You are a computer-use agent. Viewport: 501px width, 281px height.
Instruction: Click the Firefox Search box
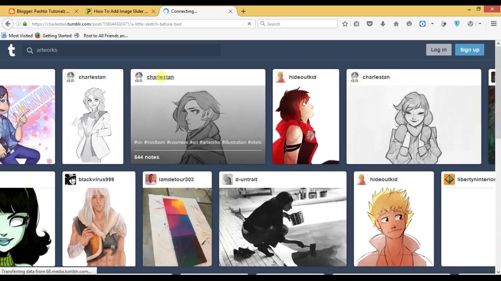(297, 24)
